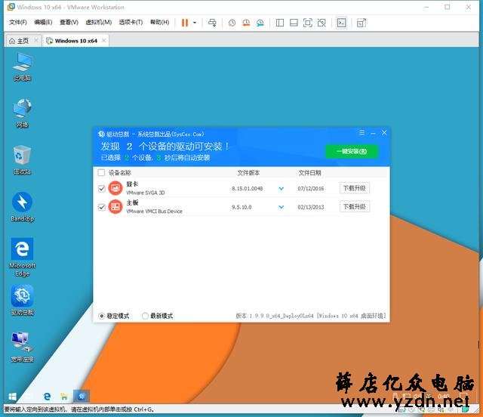The image size is (483, 417).
Task: Open the guest Windows Start menu
Action: 12,397
